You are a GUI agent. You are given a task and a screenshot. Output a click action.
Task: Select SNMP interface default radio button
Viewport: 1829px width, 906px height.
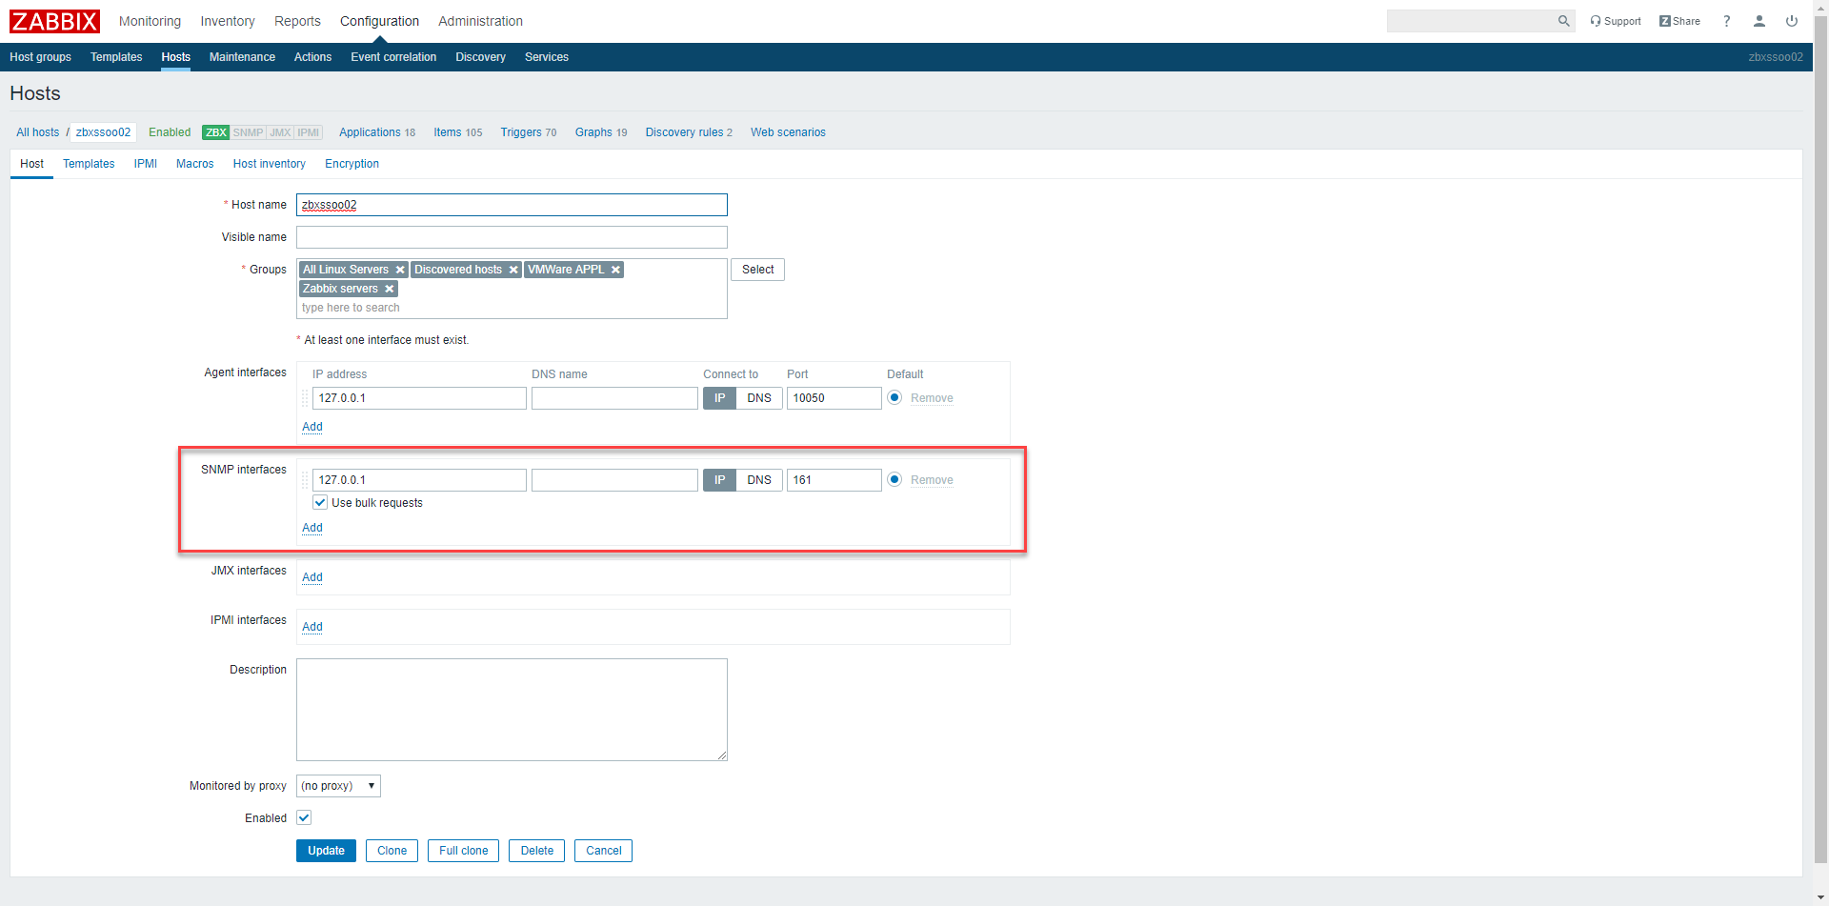(x=894, y=479)
